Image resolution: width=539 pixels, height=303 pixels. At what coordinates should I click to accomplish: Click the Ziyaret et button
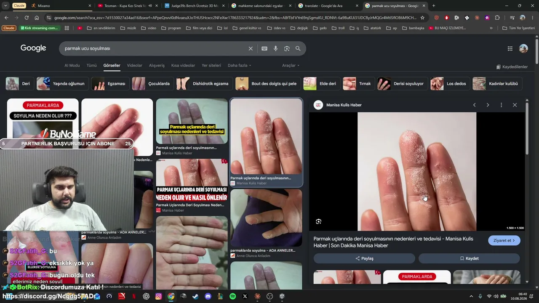(504, 240)
